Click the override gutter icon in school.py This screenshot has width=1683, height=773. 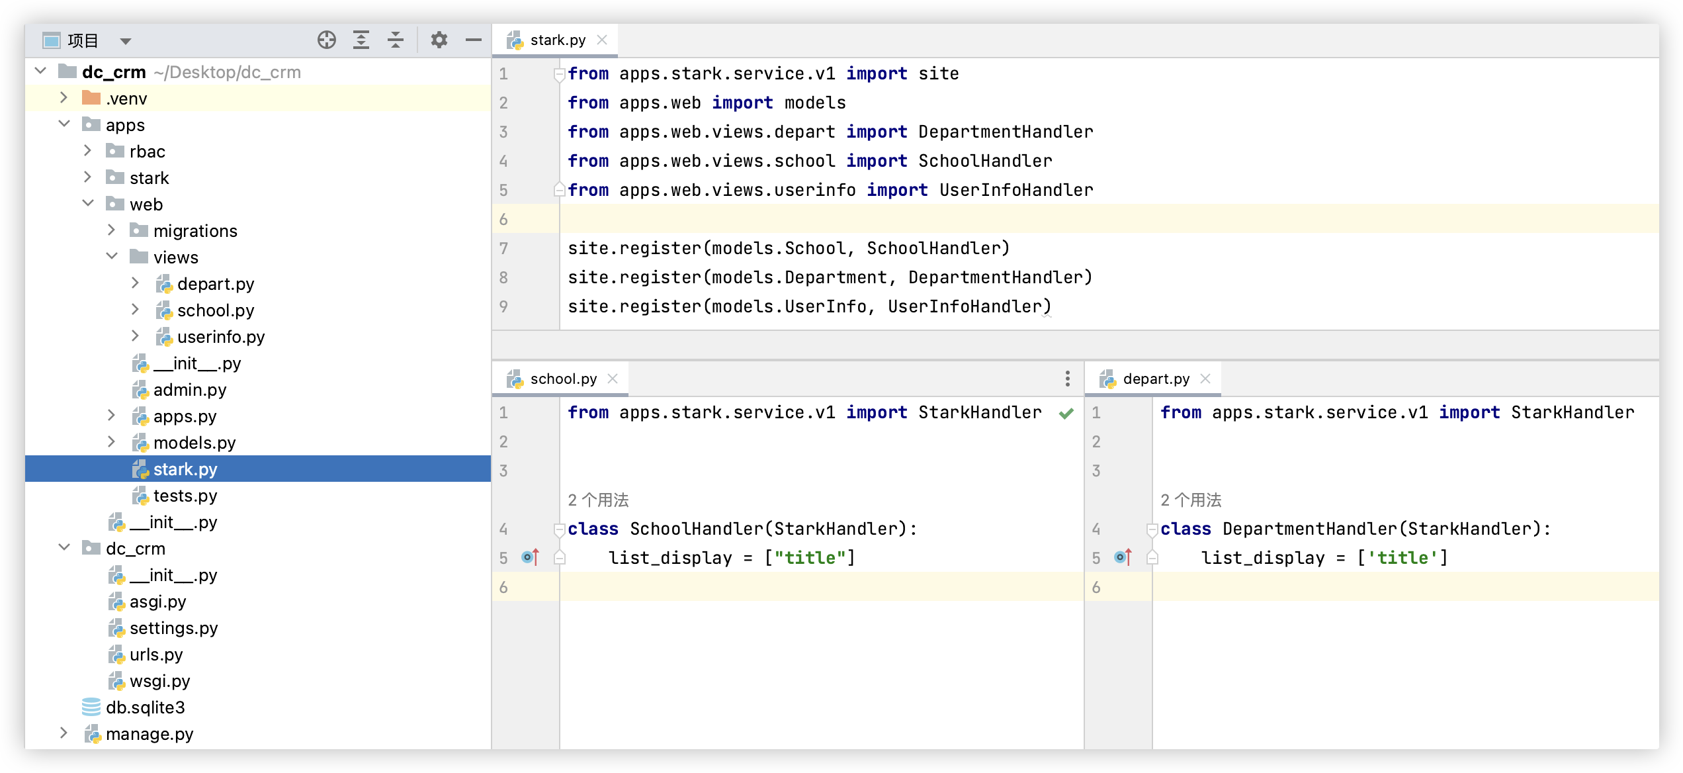click(530, 557)
